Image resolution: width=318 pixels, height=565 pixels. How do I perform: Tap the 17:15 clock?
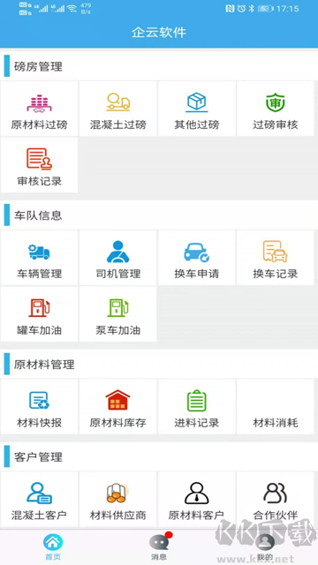click(287, 9)
